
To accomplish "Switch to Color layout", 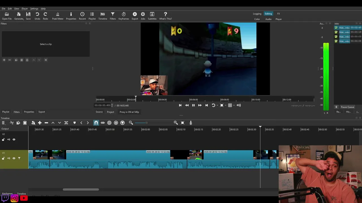I will (x=257, y=19).
